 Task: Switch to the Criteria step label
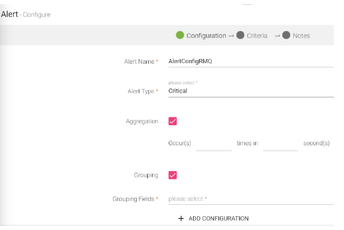(x=258, y=36)
